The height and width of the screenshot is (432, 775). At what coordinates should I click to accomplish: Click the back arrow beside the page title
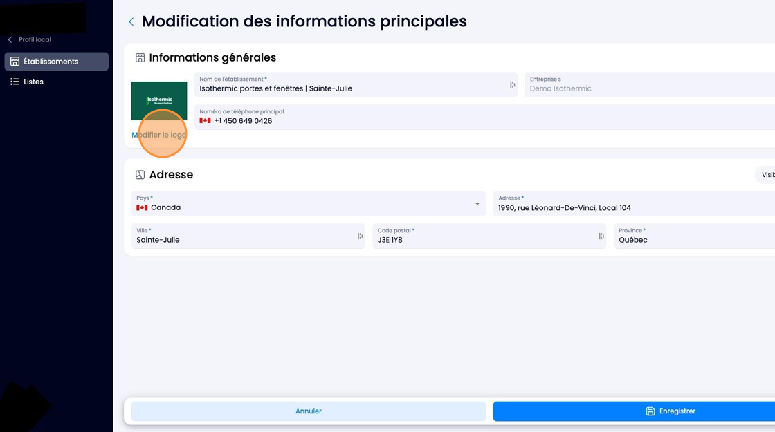click(131, 21)
